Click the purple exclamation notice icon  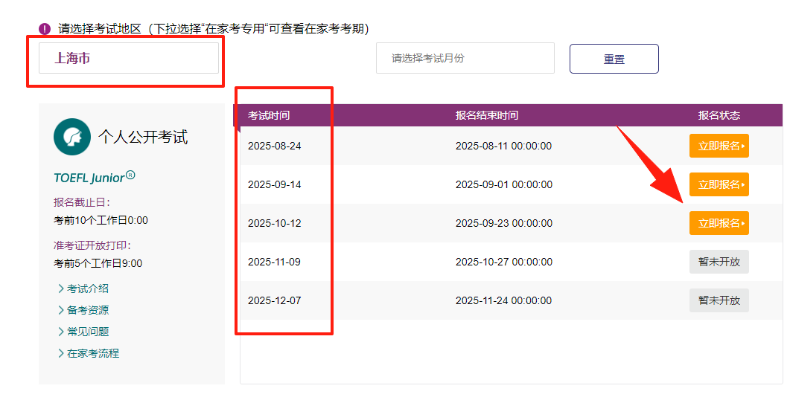(x=45, y=29)
